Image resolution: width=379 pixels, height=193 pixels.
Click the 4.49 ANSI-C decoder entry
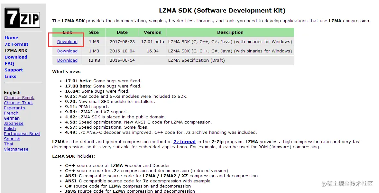pos(161,133)
